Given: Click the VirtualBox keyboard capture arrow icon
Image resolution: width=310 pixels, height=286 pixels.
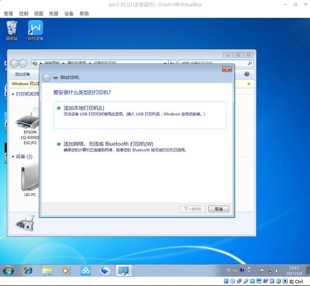Looking at the screenshot, I should tap(285, 281).
